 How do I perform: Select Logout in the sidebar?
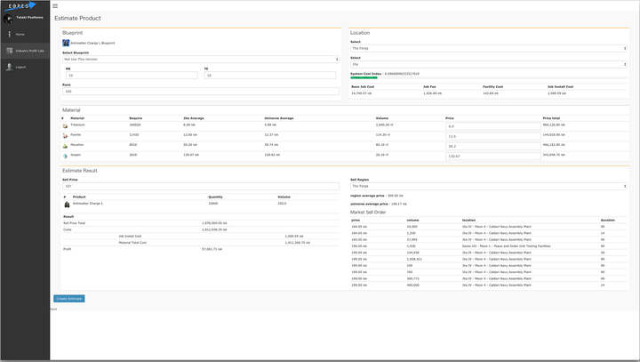[x=20, y=67]
